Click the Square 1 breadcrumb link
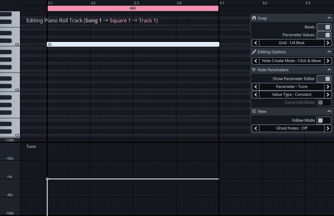 click(x=120, y=21)
